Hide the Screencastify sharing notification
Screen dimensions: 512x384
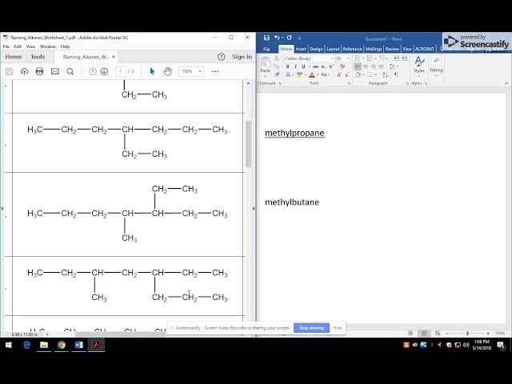338,328
